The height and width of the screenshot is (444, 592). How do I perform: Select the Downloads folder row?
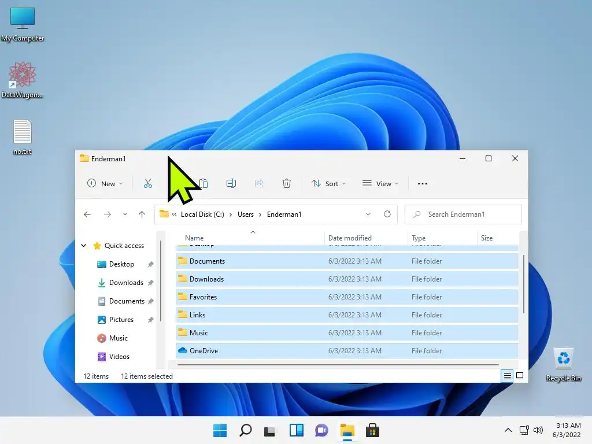pyautogui.click(x=347, y=279)
